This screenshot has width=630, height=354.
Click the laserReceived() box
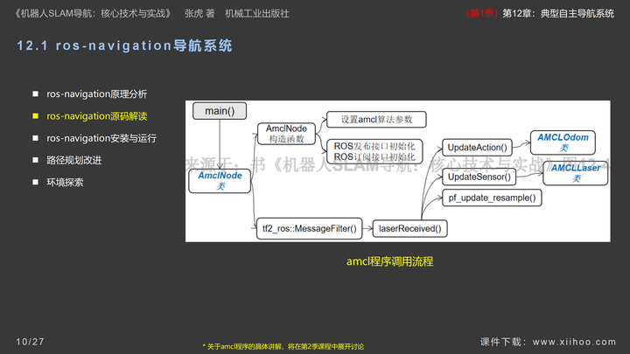point(409,229)
